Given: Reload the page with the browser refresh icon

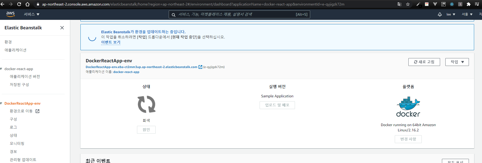Looking at the screenshot, I should coord(19,4).
